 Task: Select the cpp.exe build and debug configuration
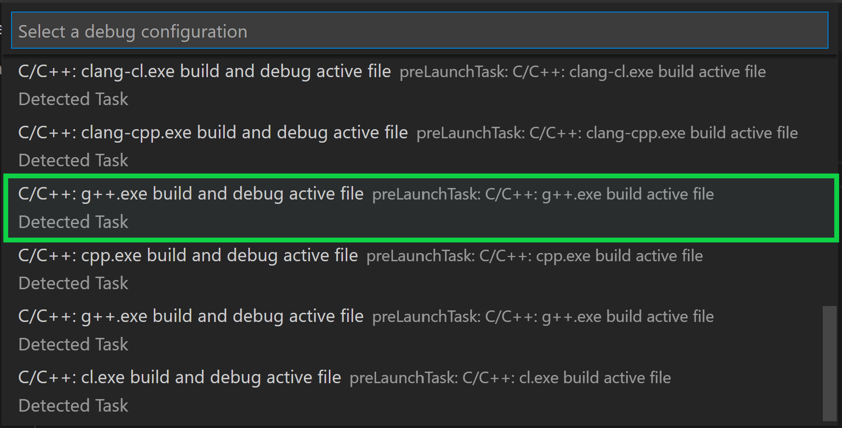coord(188,255)
